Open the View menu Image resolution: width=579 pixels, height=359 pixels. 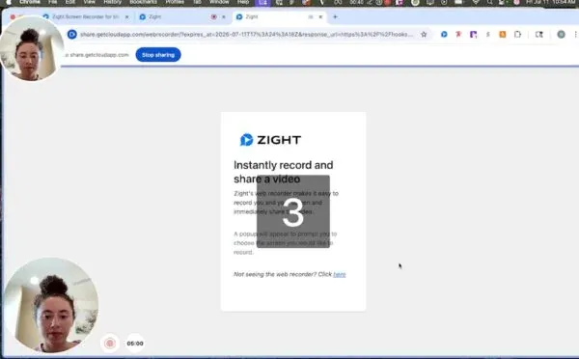(x=89, y=2)
